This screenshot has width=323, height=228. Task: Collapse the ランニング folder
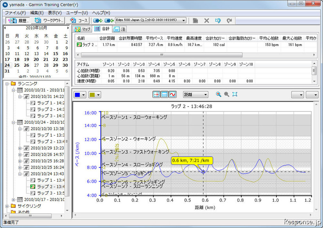[7, 84]
